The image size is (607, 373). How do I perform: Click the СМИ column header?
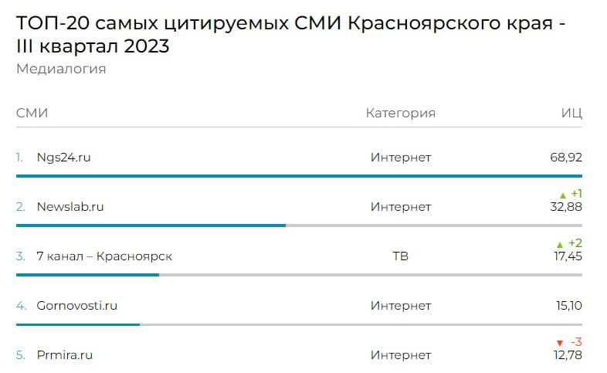click(32, 113)
